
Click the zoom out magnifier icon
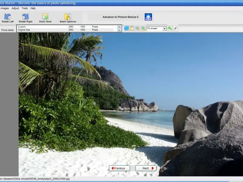143,28
